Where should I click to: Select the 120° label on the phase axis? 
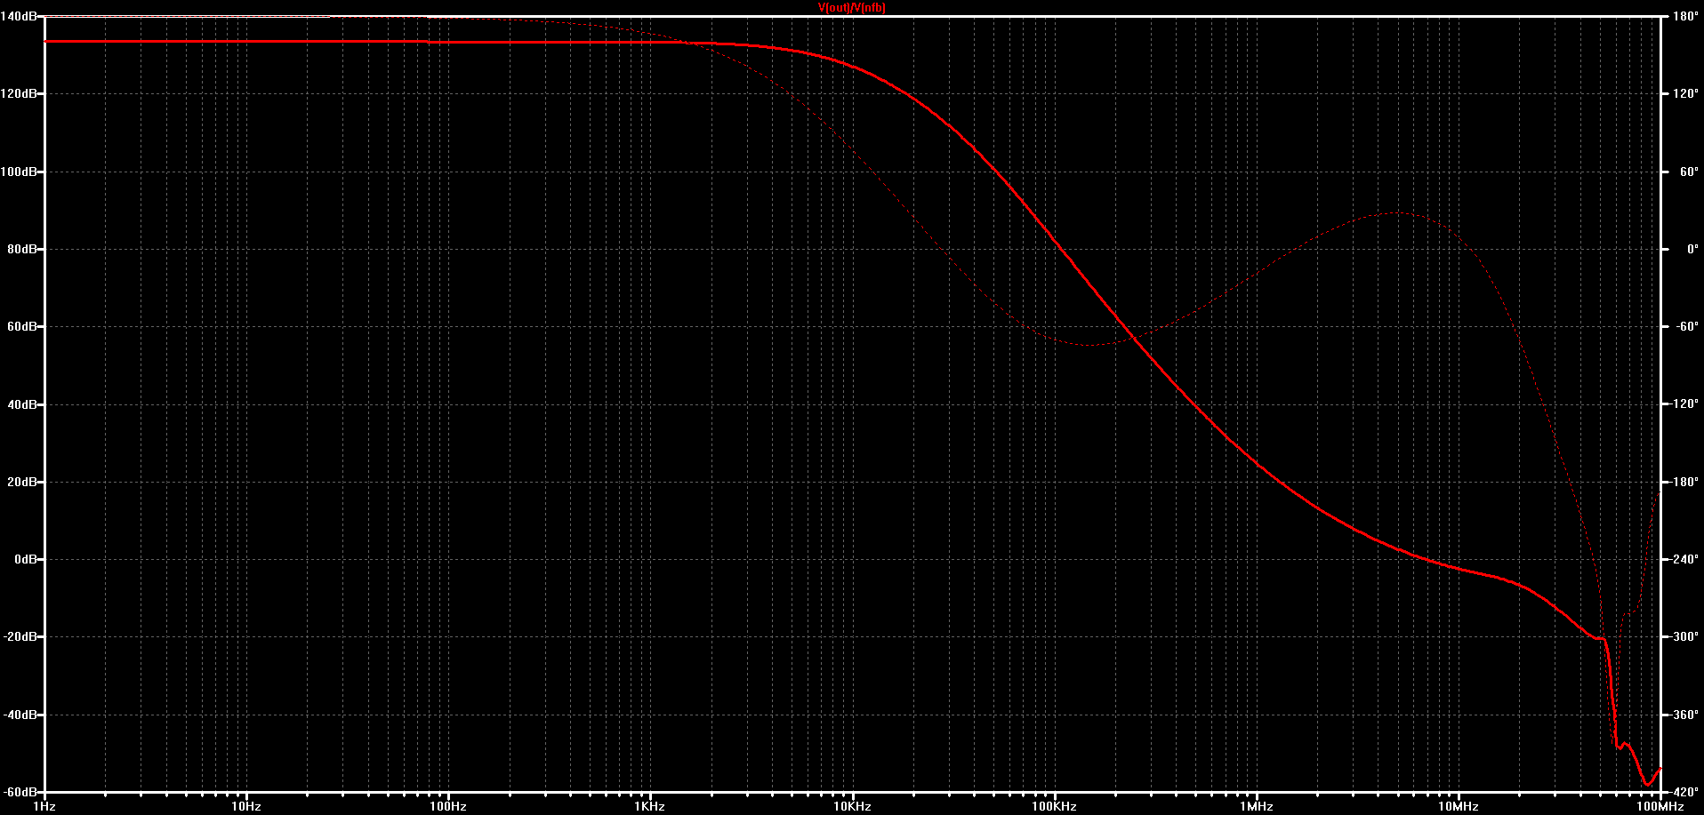1686,94
